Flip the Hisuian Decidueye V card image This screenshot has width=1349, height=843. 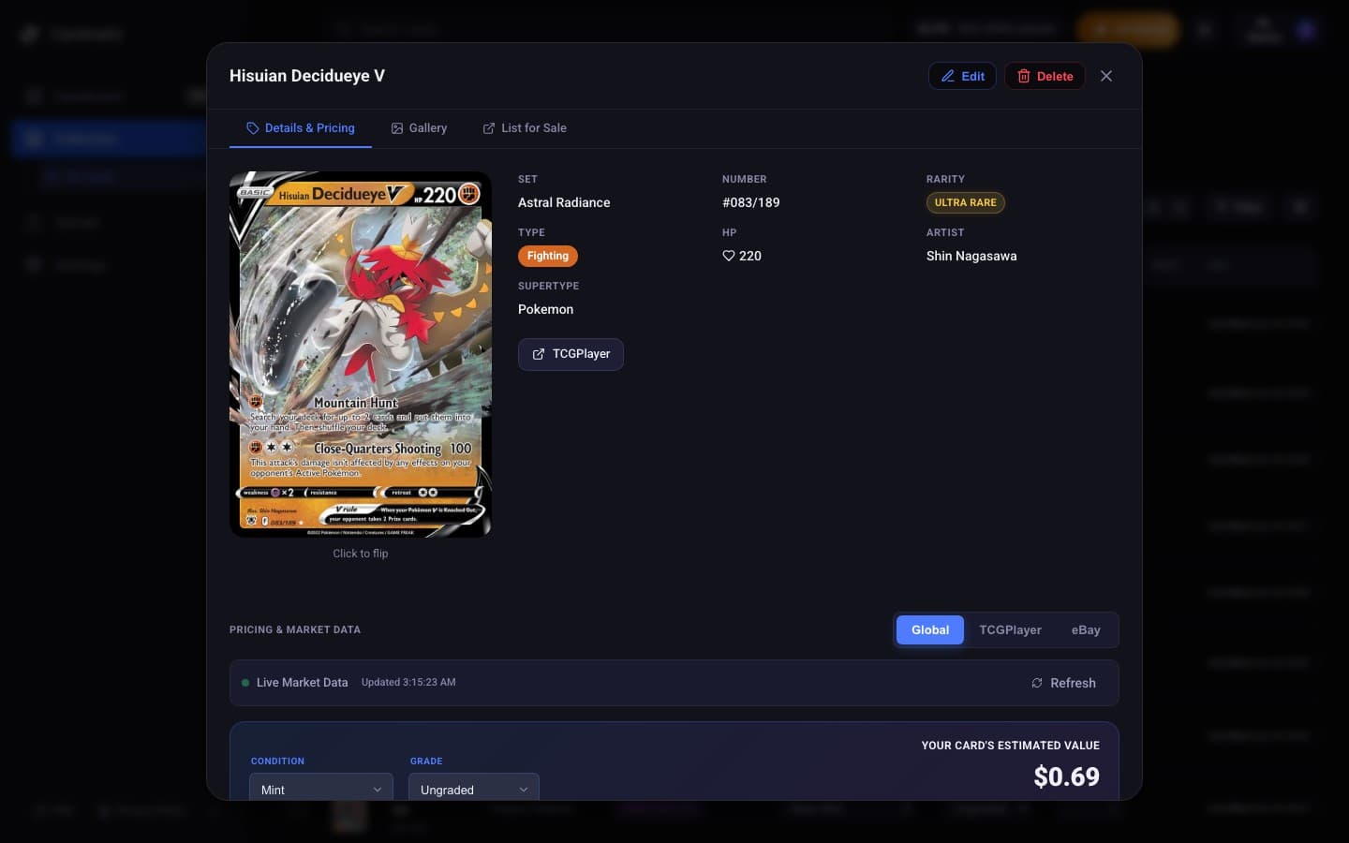point(361,354)
